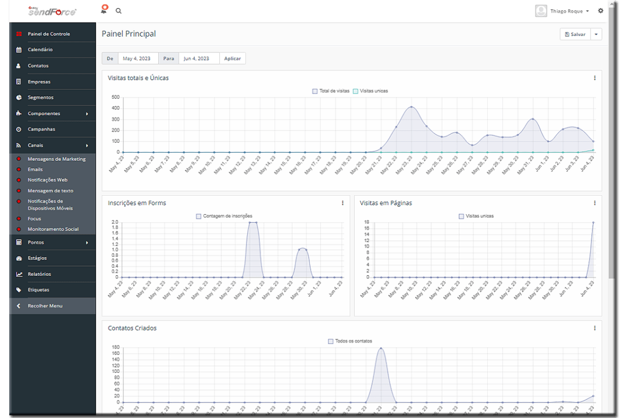Click the Salvar button
Viewport: 628px width, 418px height.
click(x=575, y=34)
